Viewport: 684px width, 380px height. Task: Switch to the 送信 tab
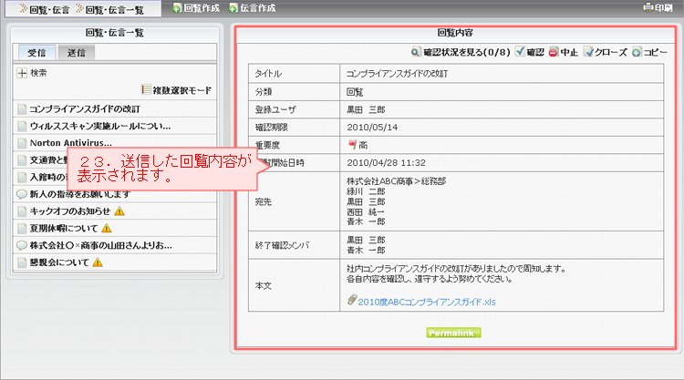pyautogui.click(x=77, y=53)
